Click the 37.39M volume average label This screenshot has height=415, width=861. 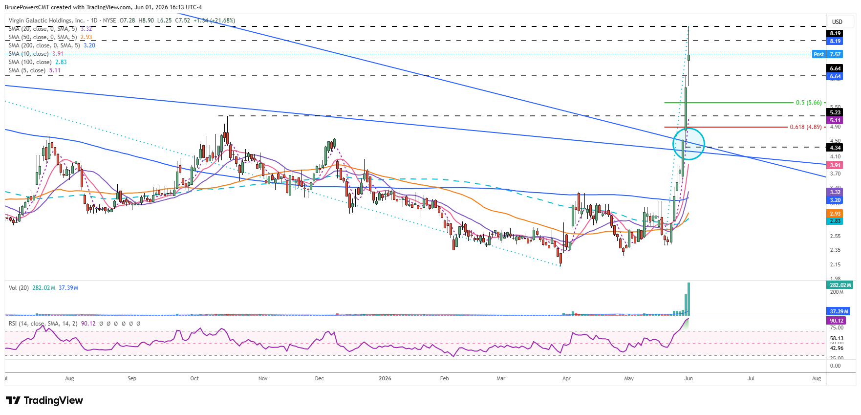(x=839, y=311)
